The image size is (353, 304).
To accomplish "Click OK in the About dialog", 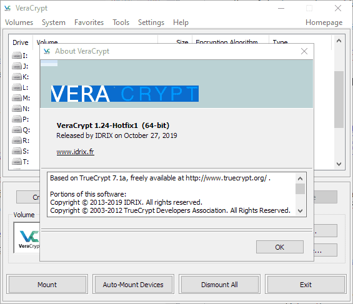I will 280,247.
